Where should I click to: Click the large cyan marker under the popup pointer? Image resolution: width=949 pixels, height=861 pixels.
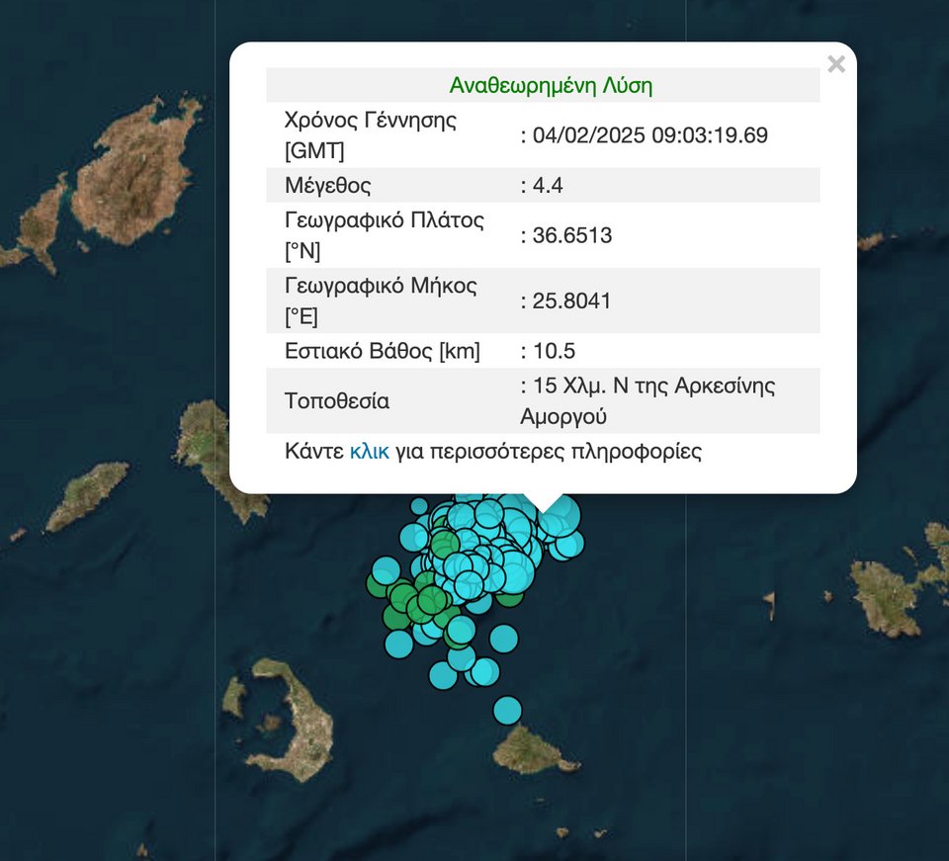coord(560,515)
